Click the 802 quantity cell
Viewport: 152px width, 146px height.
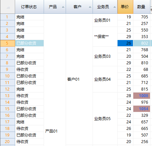point(141,43)
